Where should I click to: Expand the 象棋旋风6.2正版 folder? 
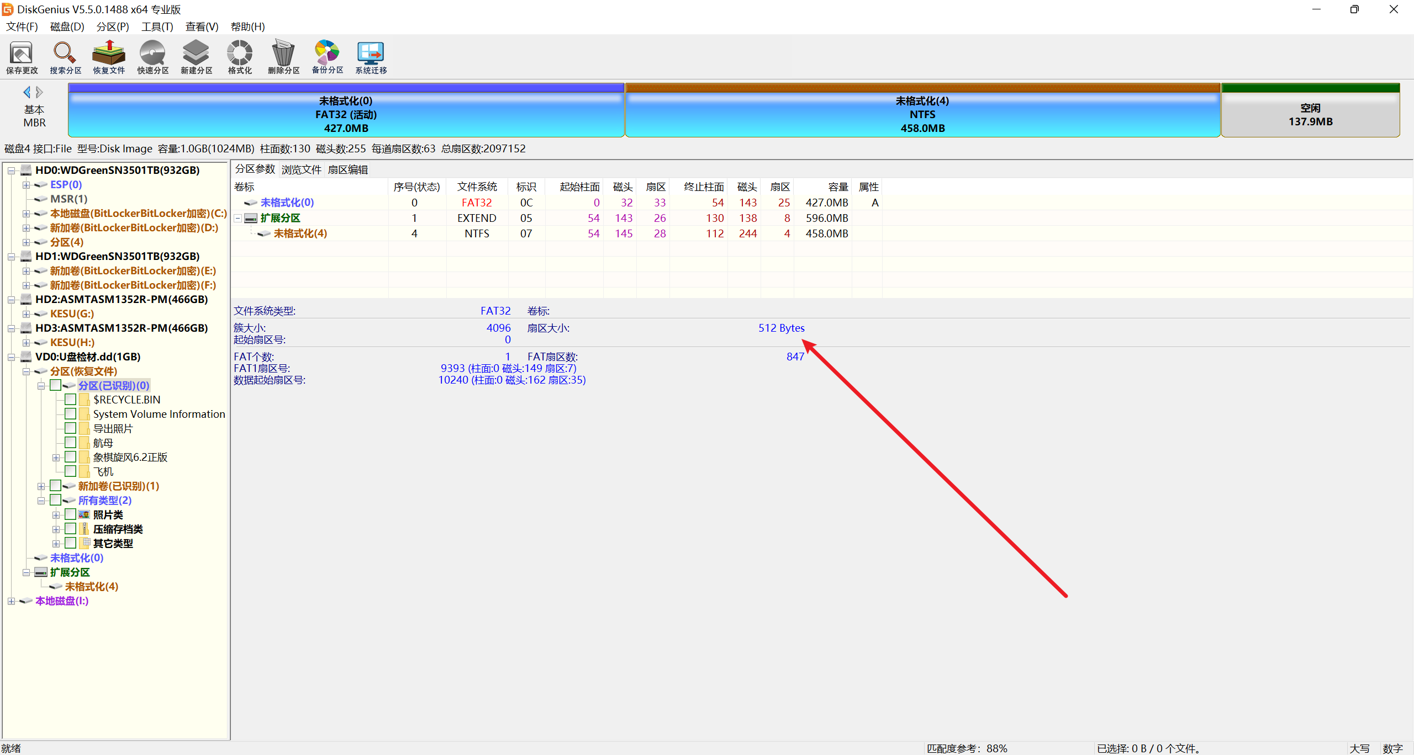[x=56, y=458]
